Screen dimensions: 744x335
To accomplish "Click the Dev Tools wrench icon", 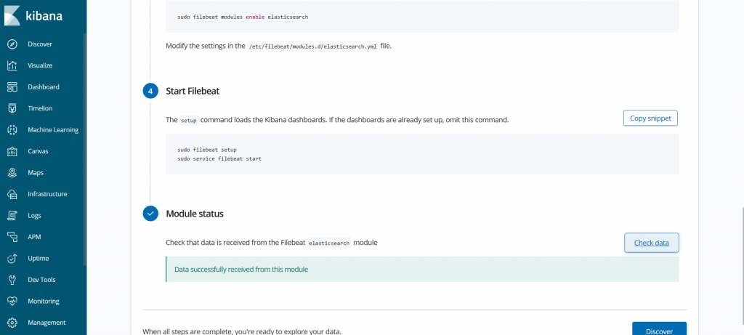I will [12, 280].
